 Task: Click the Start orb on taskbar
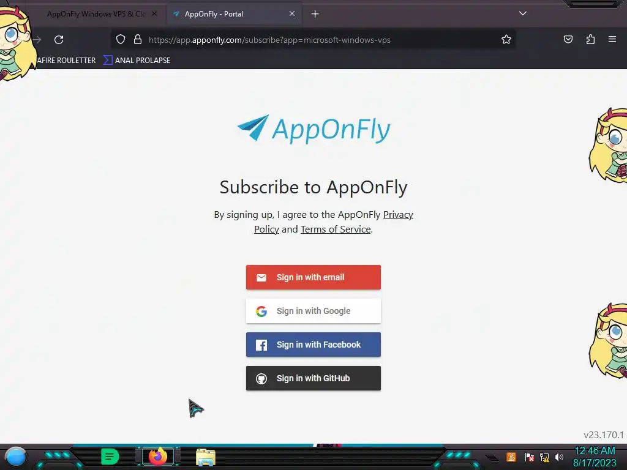tap(16, 457)
